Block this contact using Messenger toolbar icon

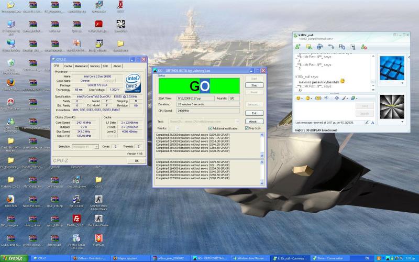363,47
